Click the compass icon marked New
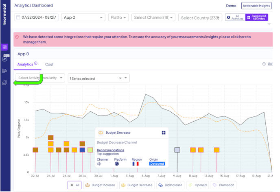This screenshot has width=280, height=192. tap(4, 59)
